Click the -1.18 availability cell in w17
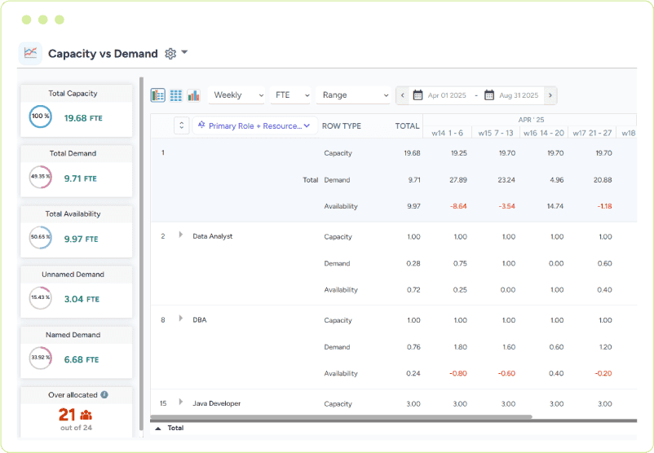This screenshot has height=453, width=654. click(604, 206)
